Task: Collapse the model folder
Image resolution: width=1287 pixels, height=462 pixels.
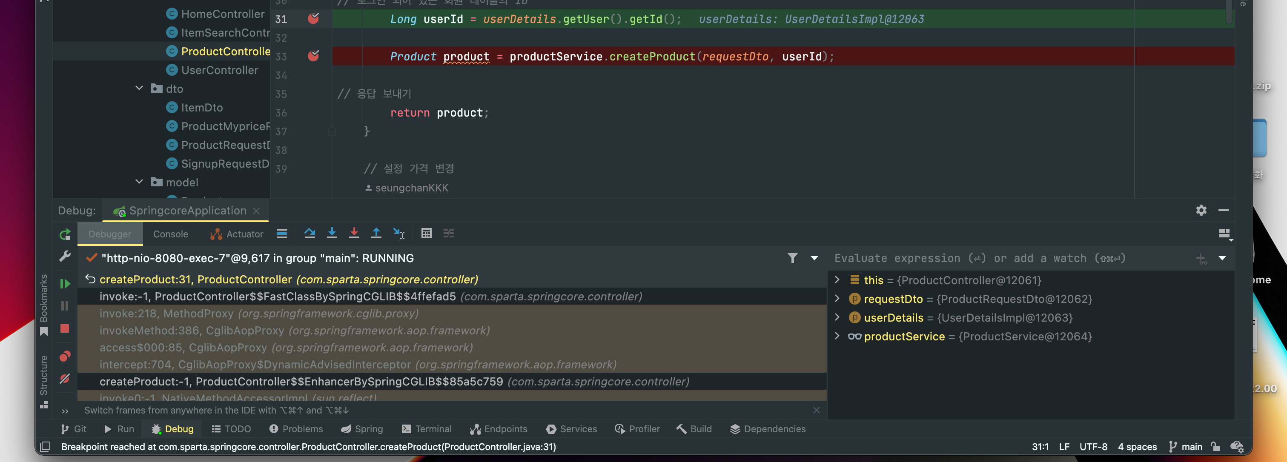Action: tap(139, 182)
